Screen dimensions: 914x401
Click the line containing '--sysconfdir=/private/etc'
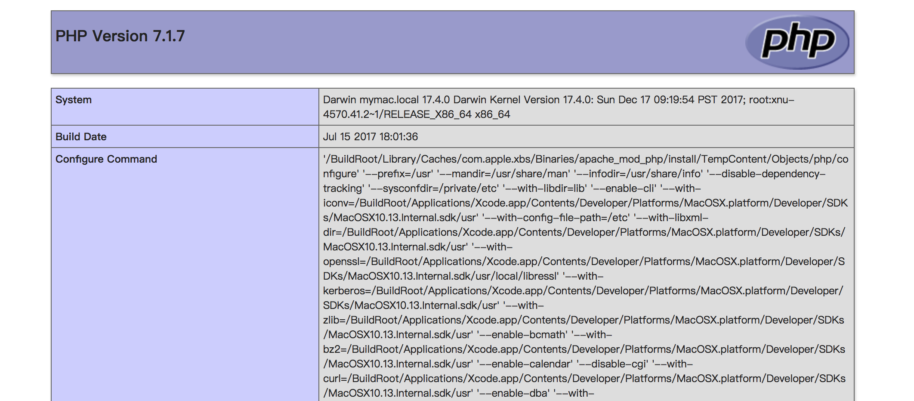click(512, 188)
